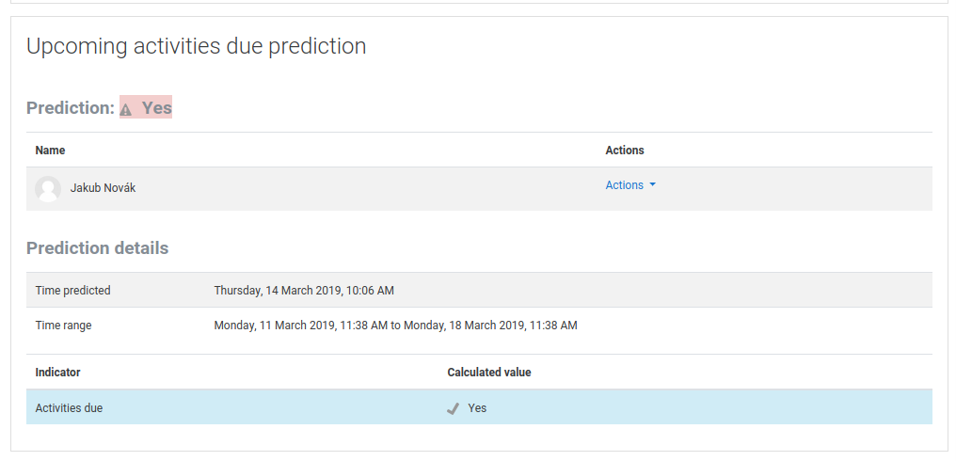
Task: Click the Actions column header
Action: pyautogui.click(x=625, y=150)
